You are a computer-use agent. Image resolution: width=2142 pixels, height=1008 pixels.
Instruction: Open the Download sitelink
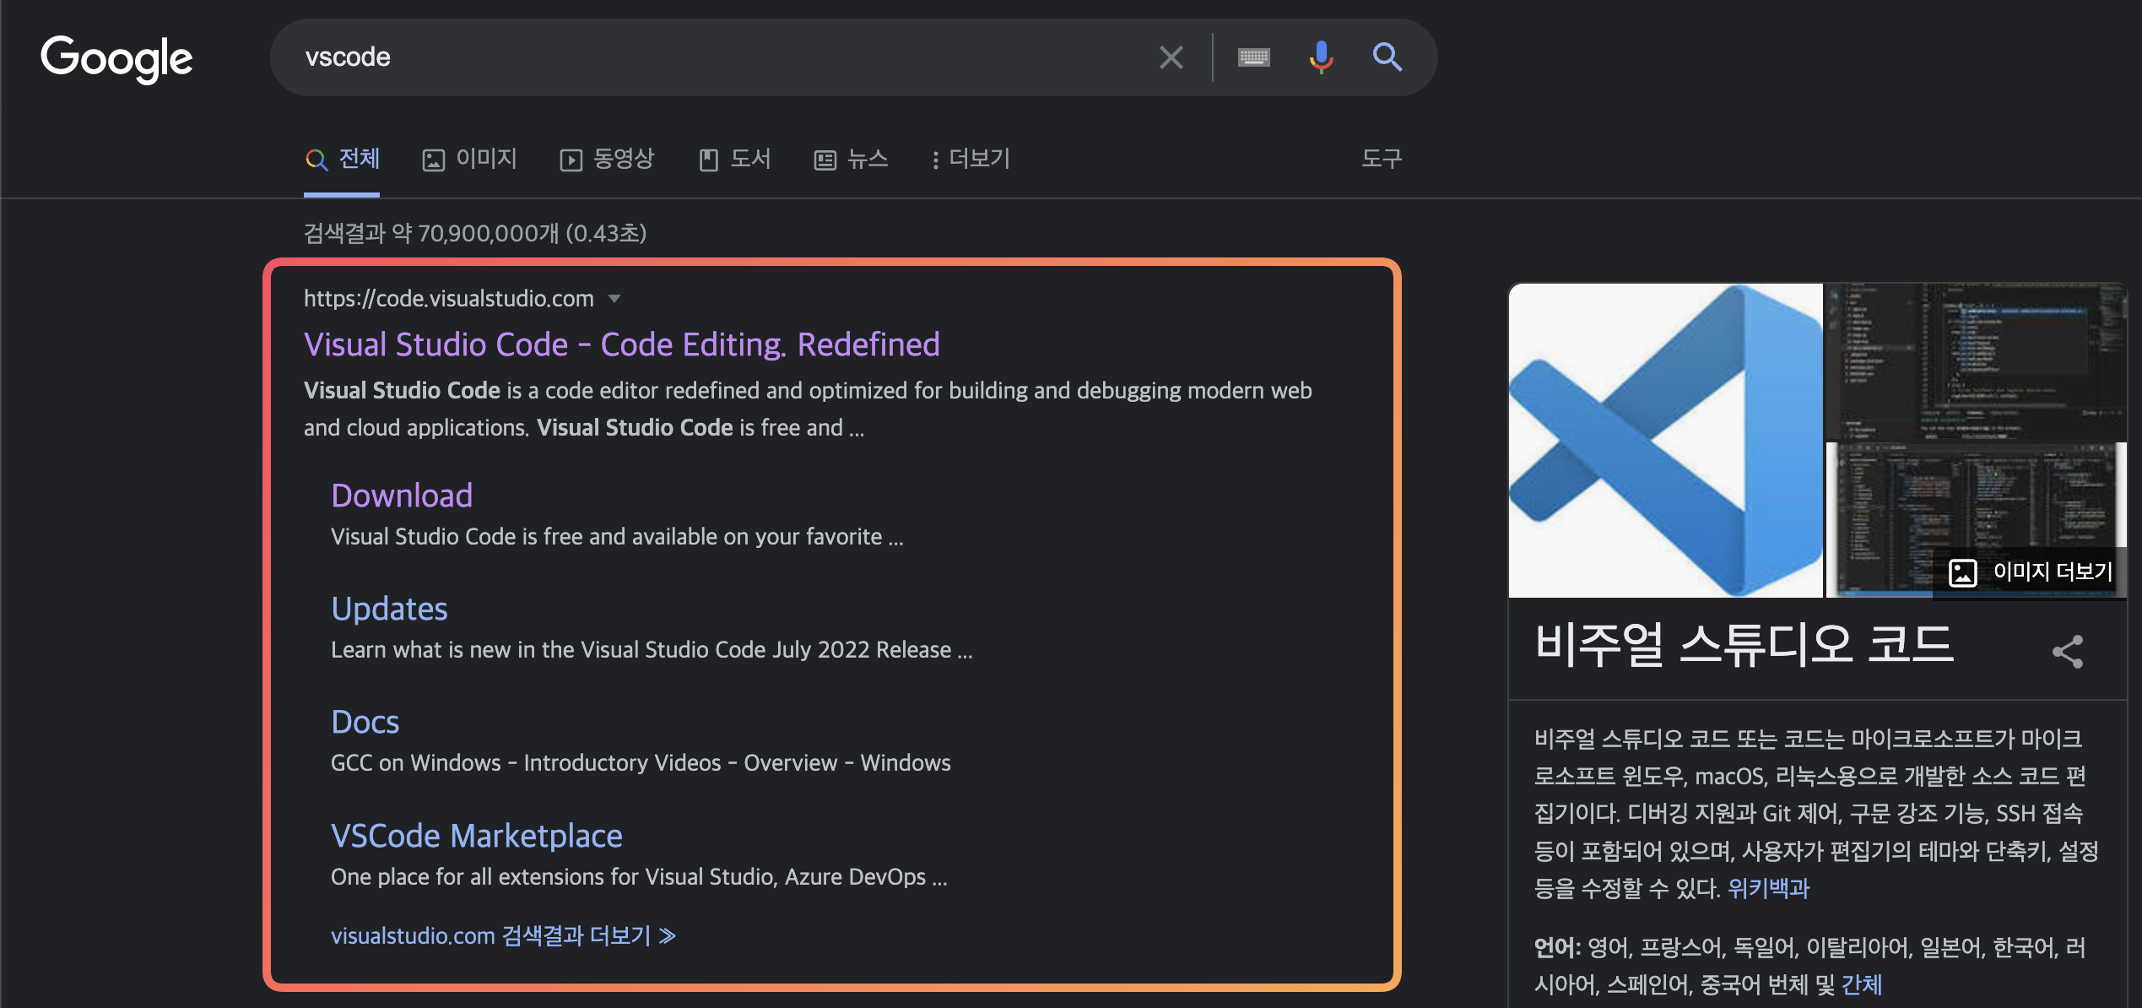(x=402, y=496)
